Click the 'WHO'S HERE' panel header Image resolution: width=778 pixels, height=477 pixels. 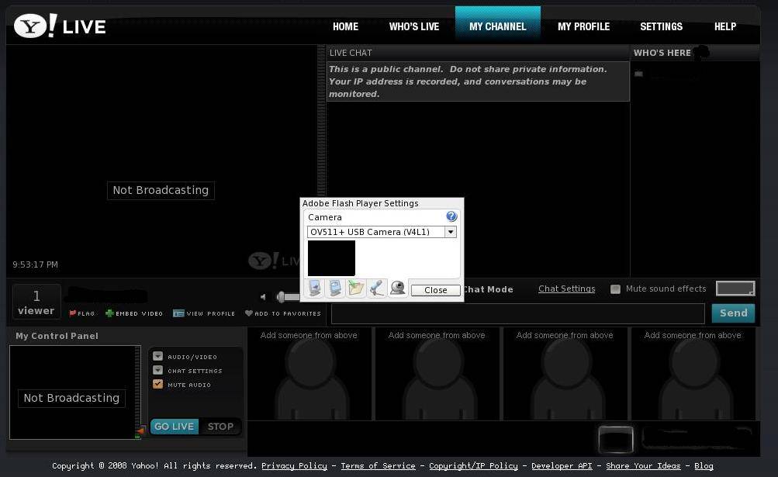tap(662, 53)
